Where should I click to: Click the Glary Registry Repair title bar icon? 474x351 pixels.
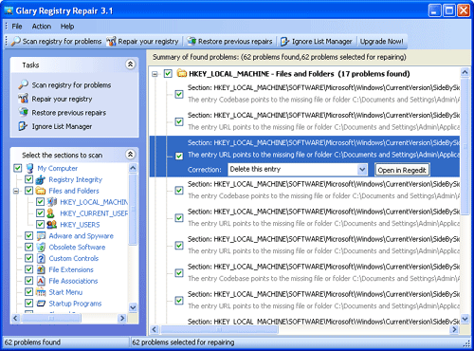[x=9, y=10]
